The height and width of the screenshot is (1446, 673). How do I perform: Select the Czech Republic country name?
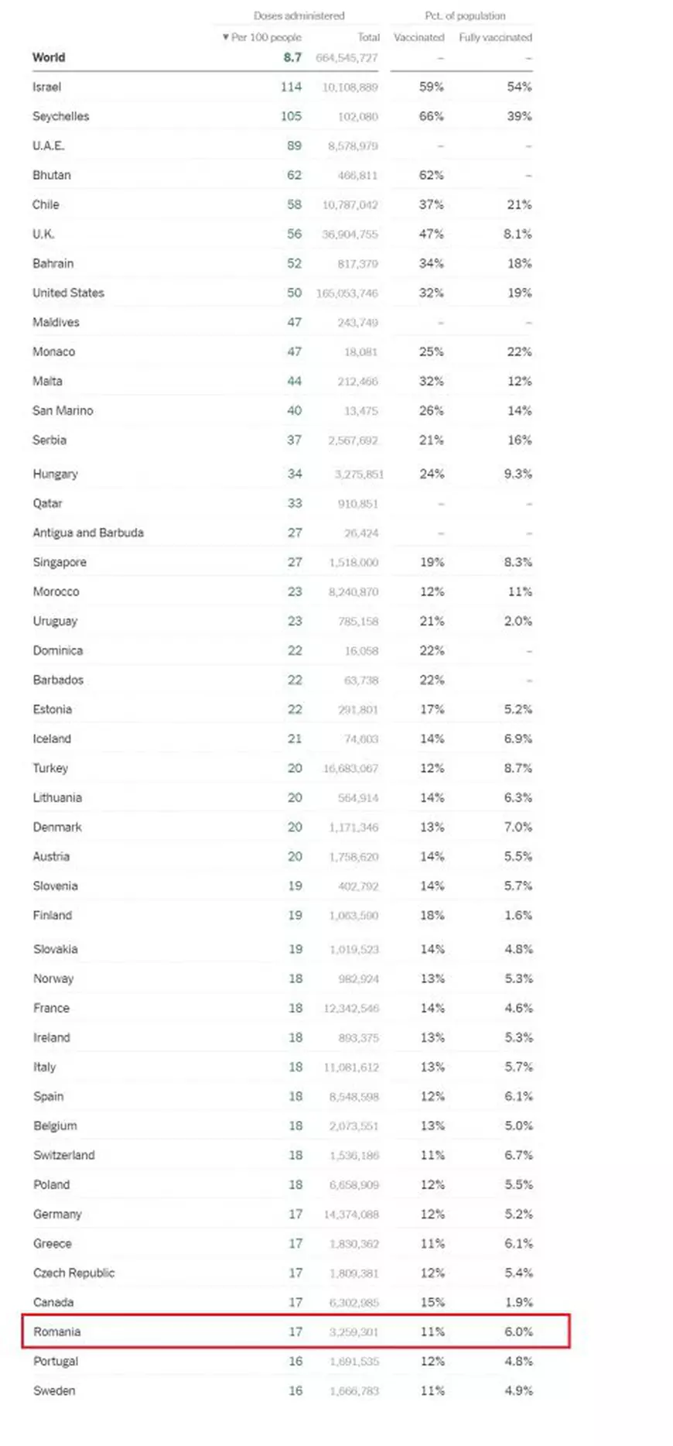pos(73,1273)
